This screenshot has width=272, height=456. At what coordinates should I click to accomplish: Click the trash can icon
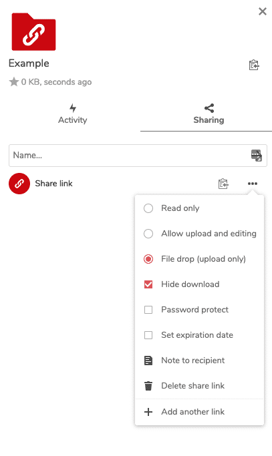click(x=148, y=386)
